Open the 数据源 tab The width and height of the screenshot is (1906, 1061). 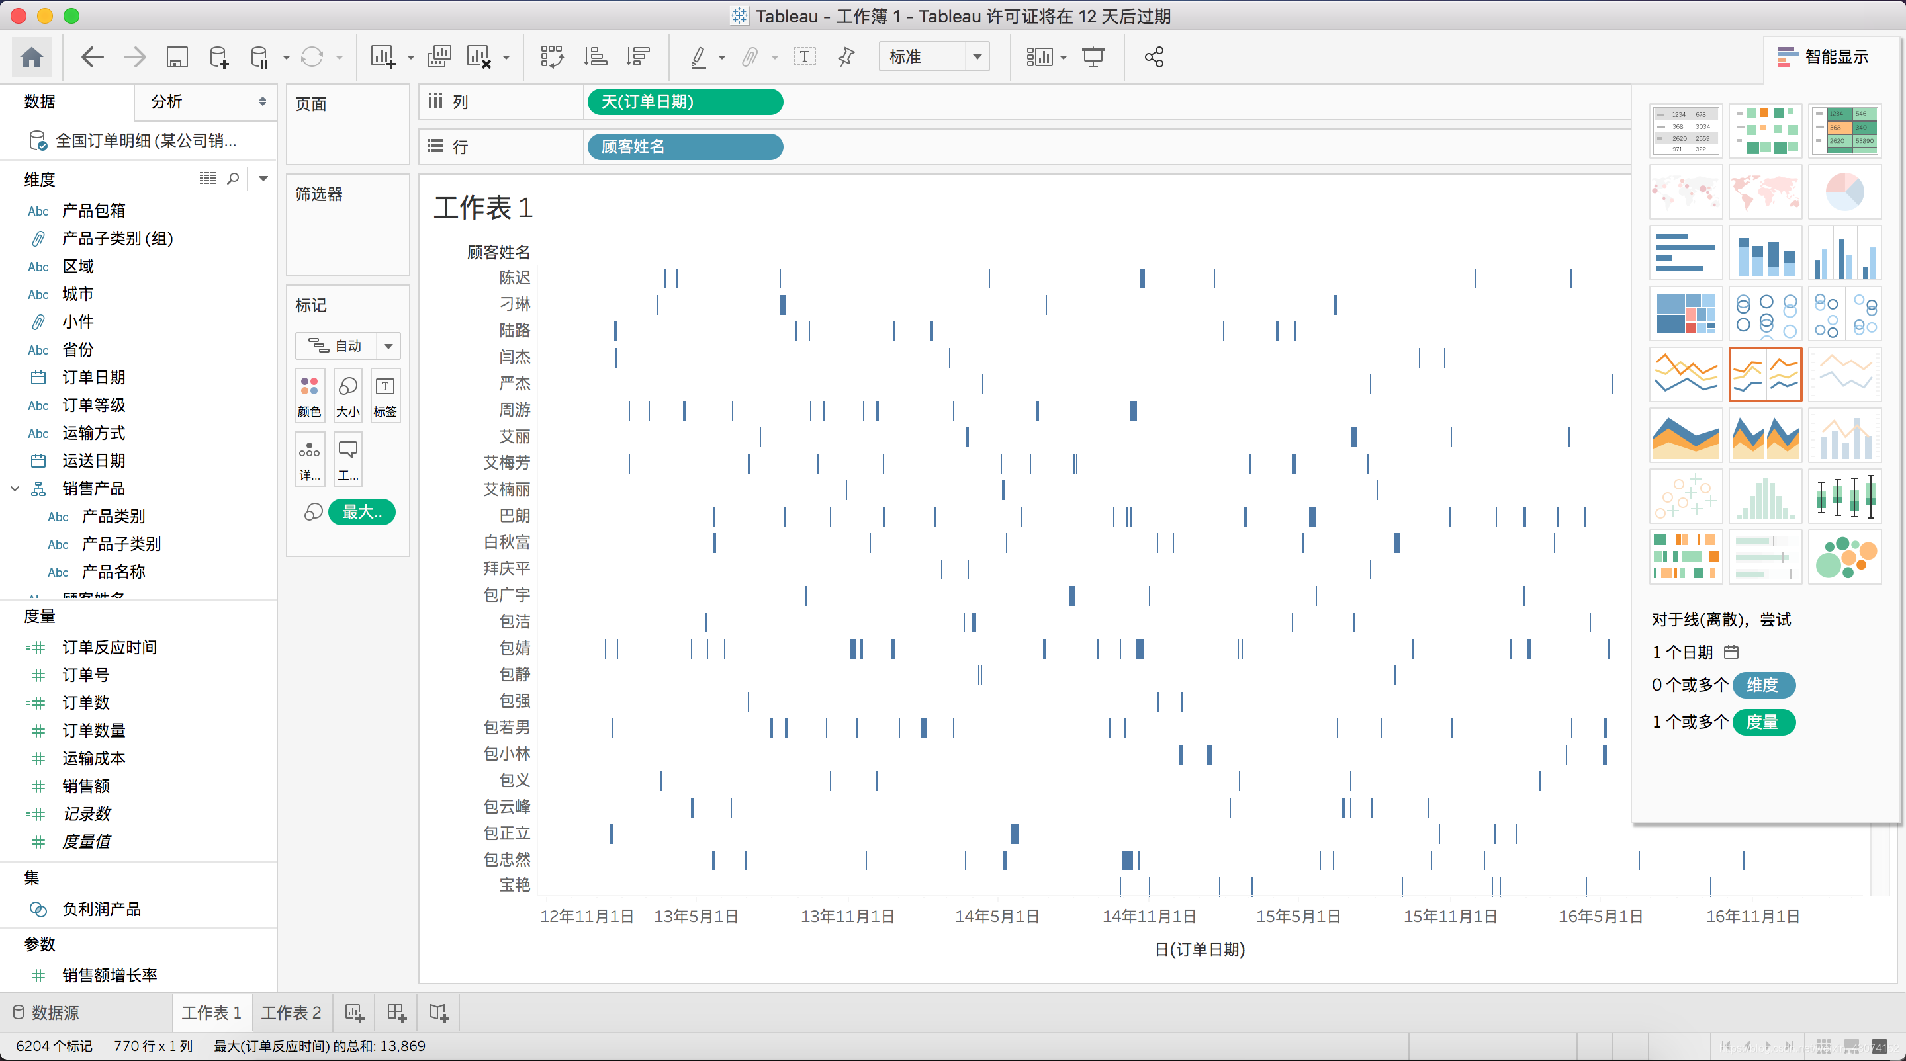pos(46,1013)
